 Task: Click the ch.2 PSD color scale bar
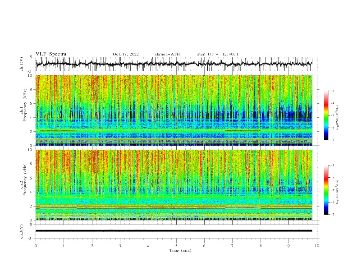[x=326, y=190]
